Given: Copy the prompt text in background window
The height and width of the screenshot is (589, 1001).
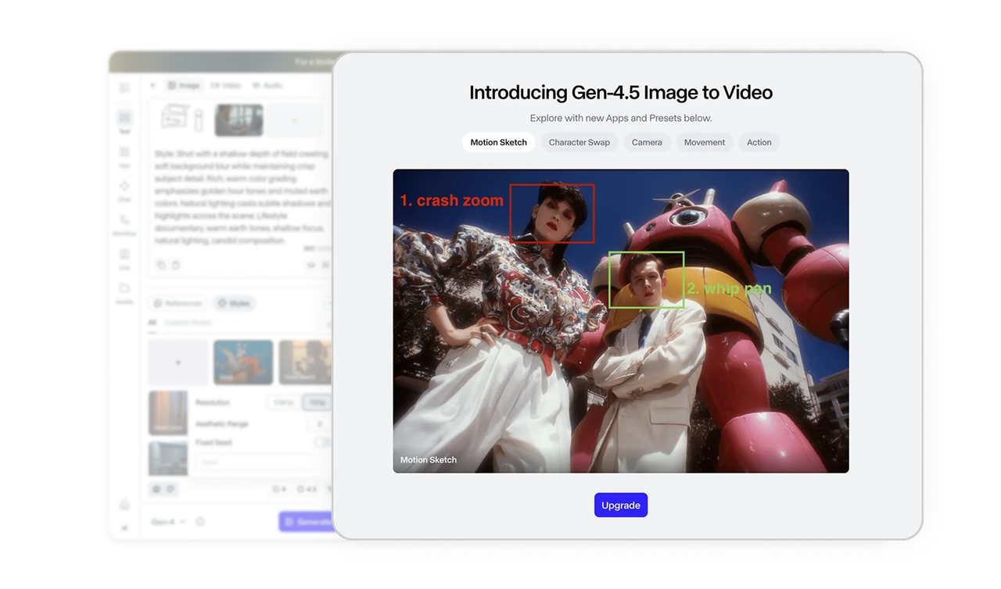Looking at the screenshot, I should 161,265.
